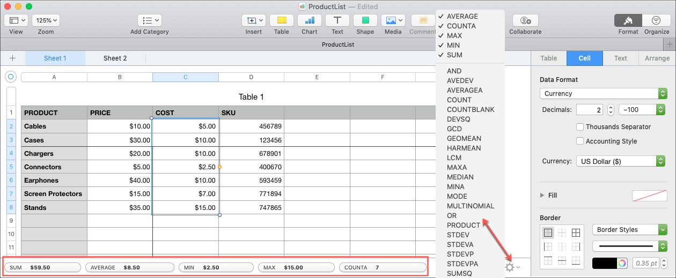Choose the outline border position
The image size is (676, 278).
click(x=548, y=232)
